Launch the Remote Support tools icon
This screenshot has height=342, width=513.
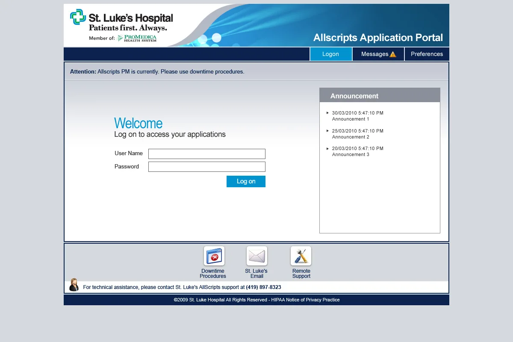[301, 256]
